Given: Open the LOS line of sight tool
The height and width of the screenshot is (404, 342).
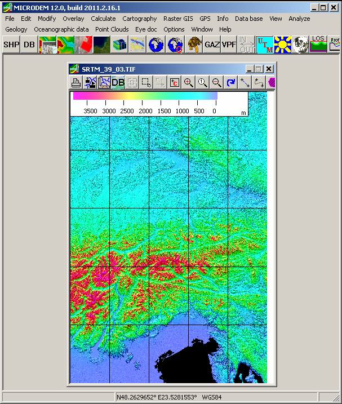Looking at the screenshot, I should point(318,44).
